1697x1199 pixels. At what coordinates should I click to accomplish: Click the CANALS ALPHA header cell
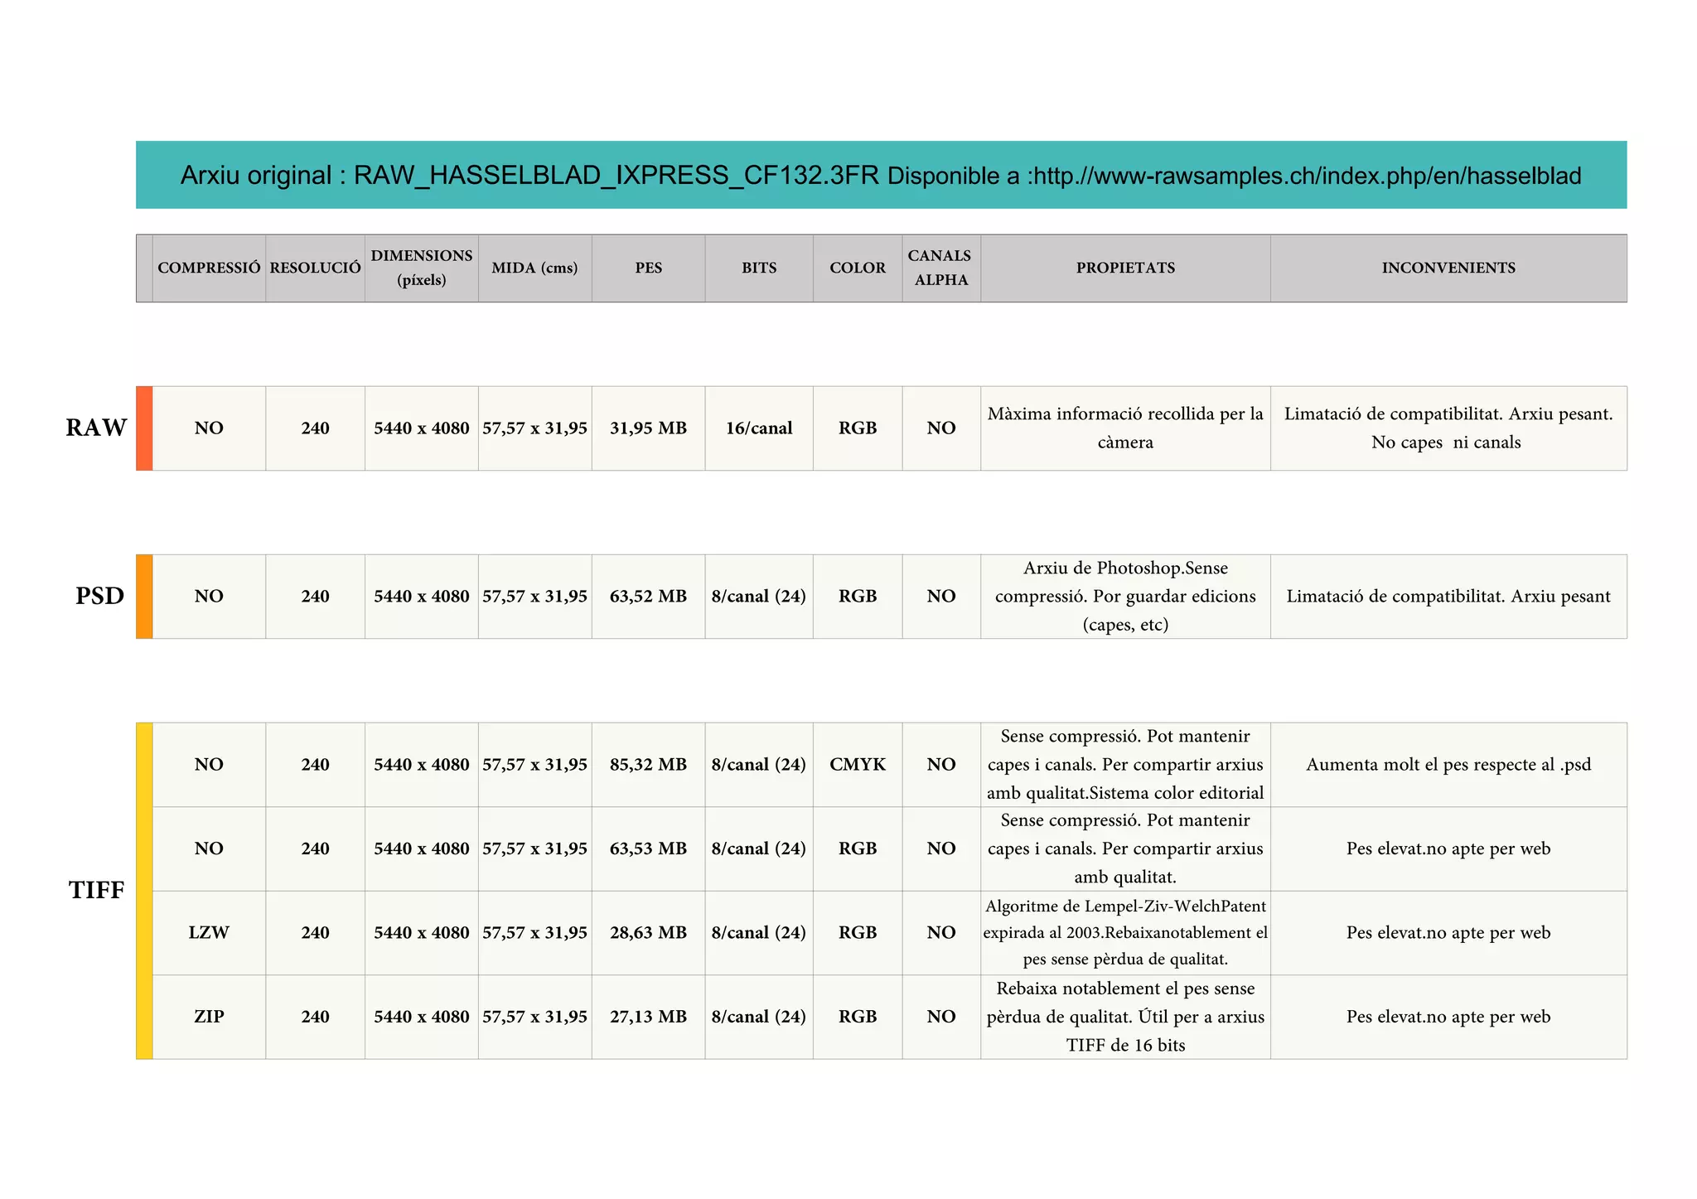click(940, 268)
